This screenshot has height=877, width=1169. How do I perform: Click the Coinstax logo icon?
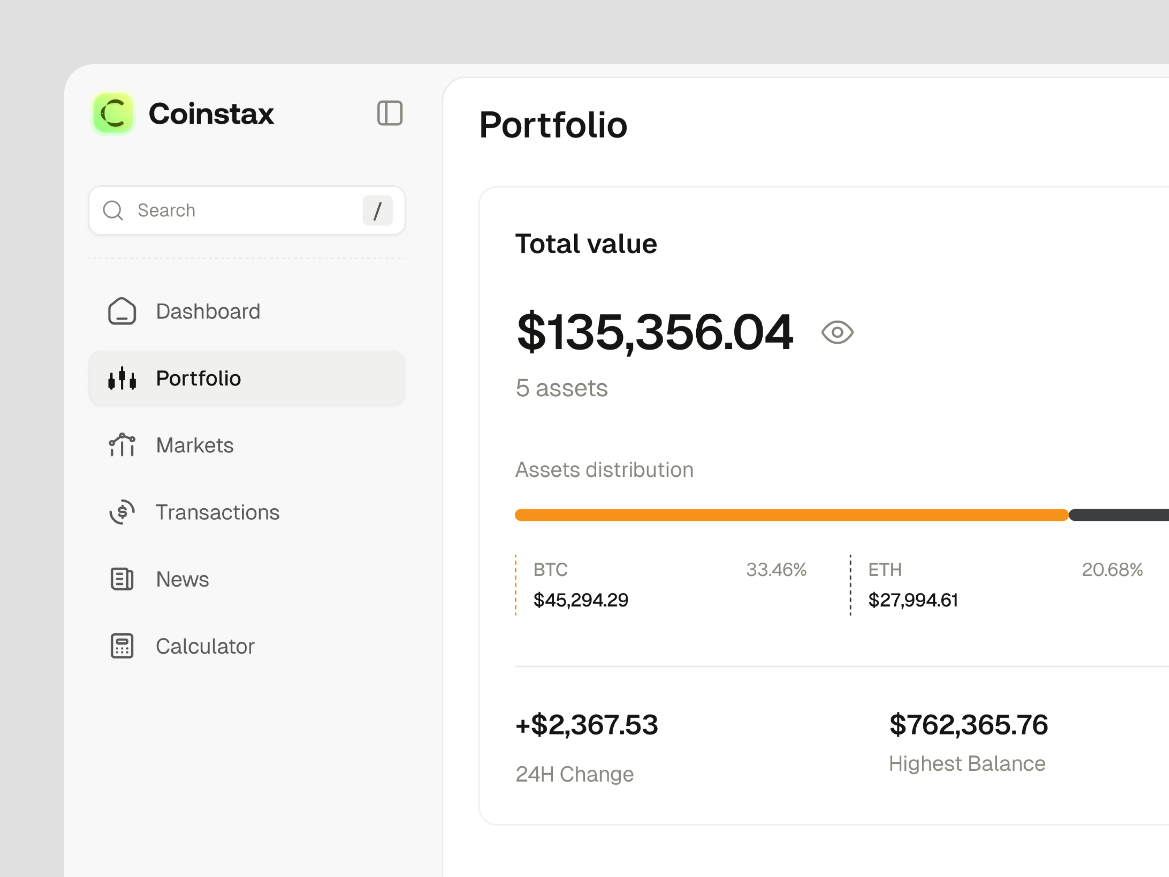pyautogui.click(x=113, y=113)
